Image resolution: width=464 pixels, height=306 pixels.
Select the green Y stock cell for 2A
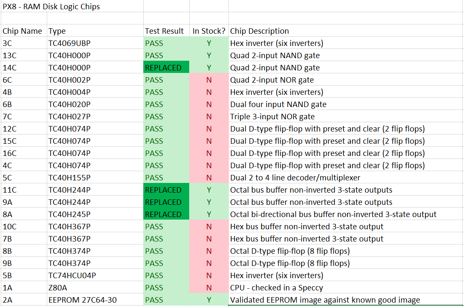tap(209, 300)
